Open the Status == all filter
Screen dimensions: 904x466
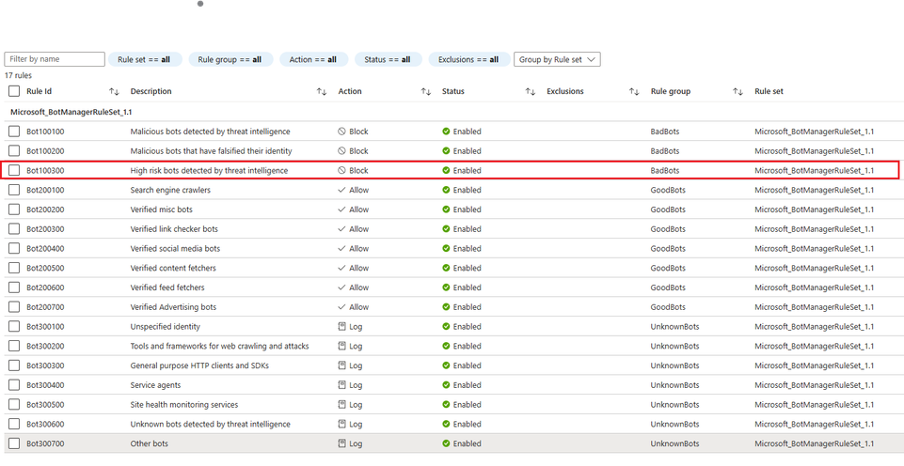388,59
